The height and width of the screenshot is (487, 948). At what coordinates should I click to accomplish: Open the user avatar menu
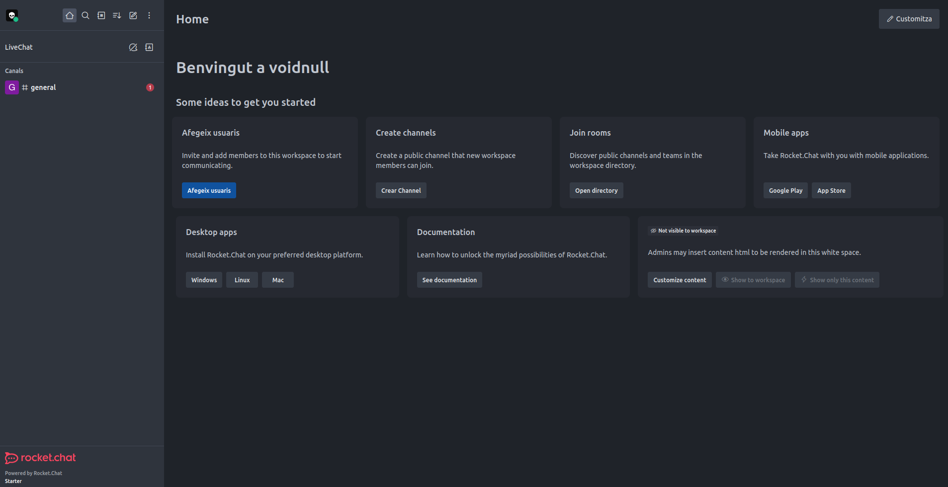tap(12, 16)
